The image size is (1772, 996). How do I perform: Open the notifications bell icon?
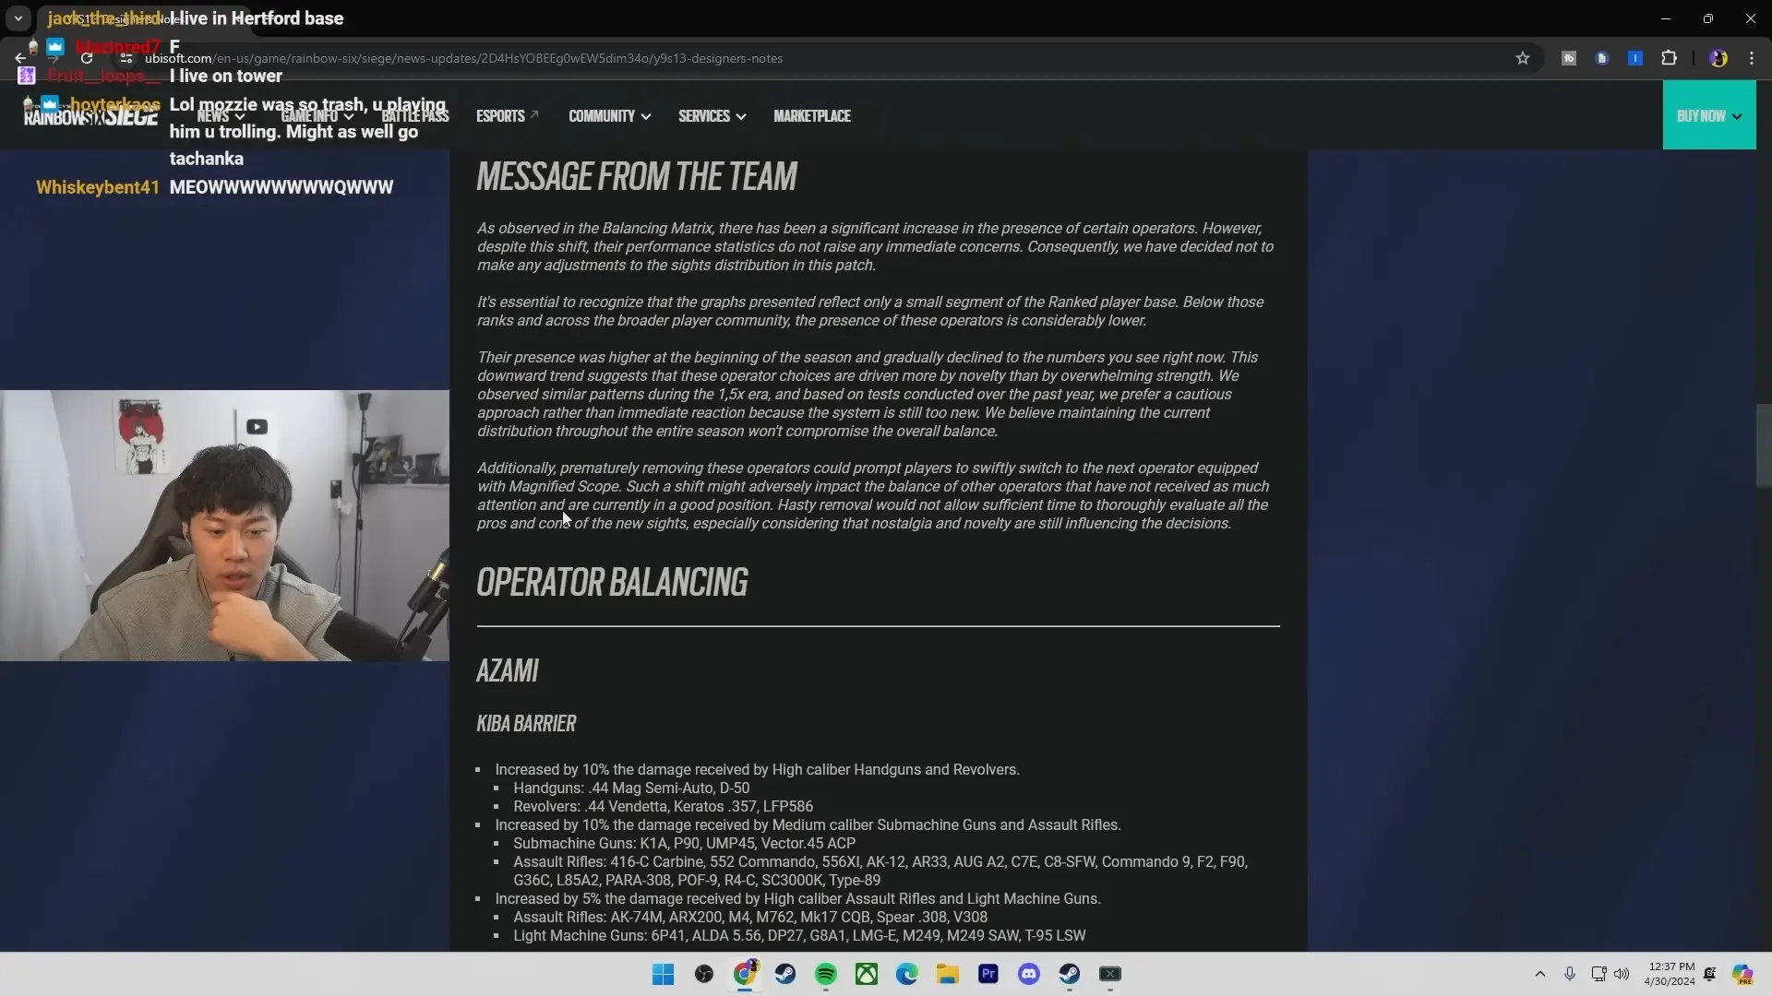tap(1710, 974)
